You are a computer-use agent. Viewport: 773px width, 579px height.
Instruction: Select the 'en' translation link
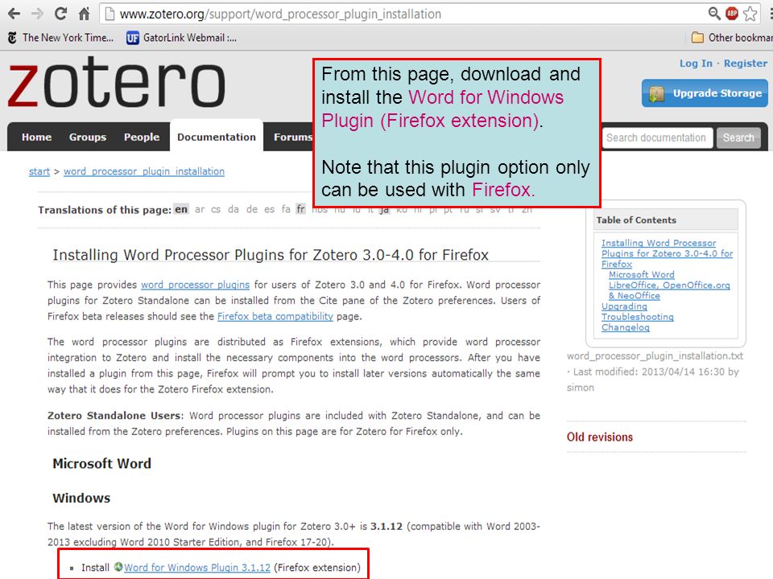(181, 210)
